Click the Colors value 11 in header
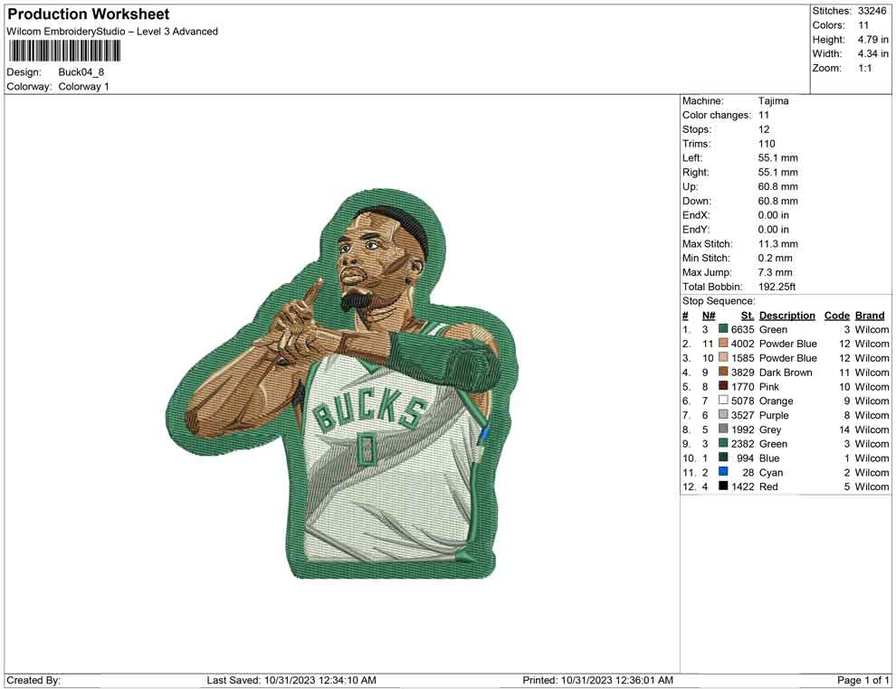This screenshot has width=896, height=689. tap(863, 25)
